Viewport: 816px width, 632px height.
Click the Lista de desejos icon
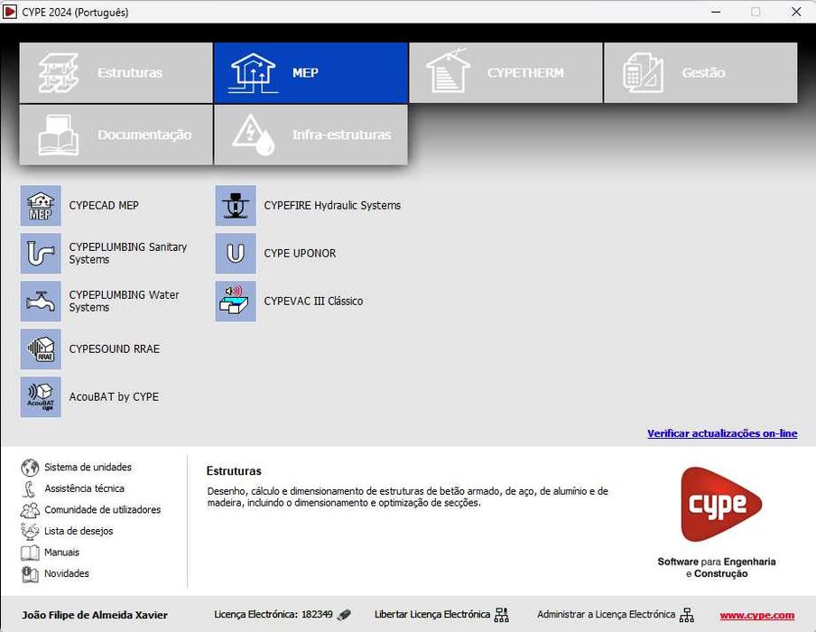click(x=30, y=531)
